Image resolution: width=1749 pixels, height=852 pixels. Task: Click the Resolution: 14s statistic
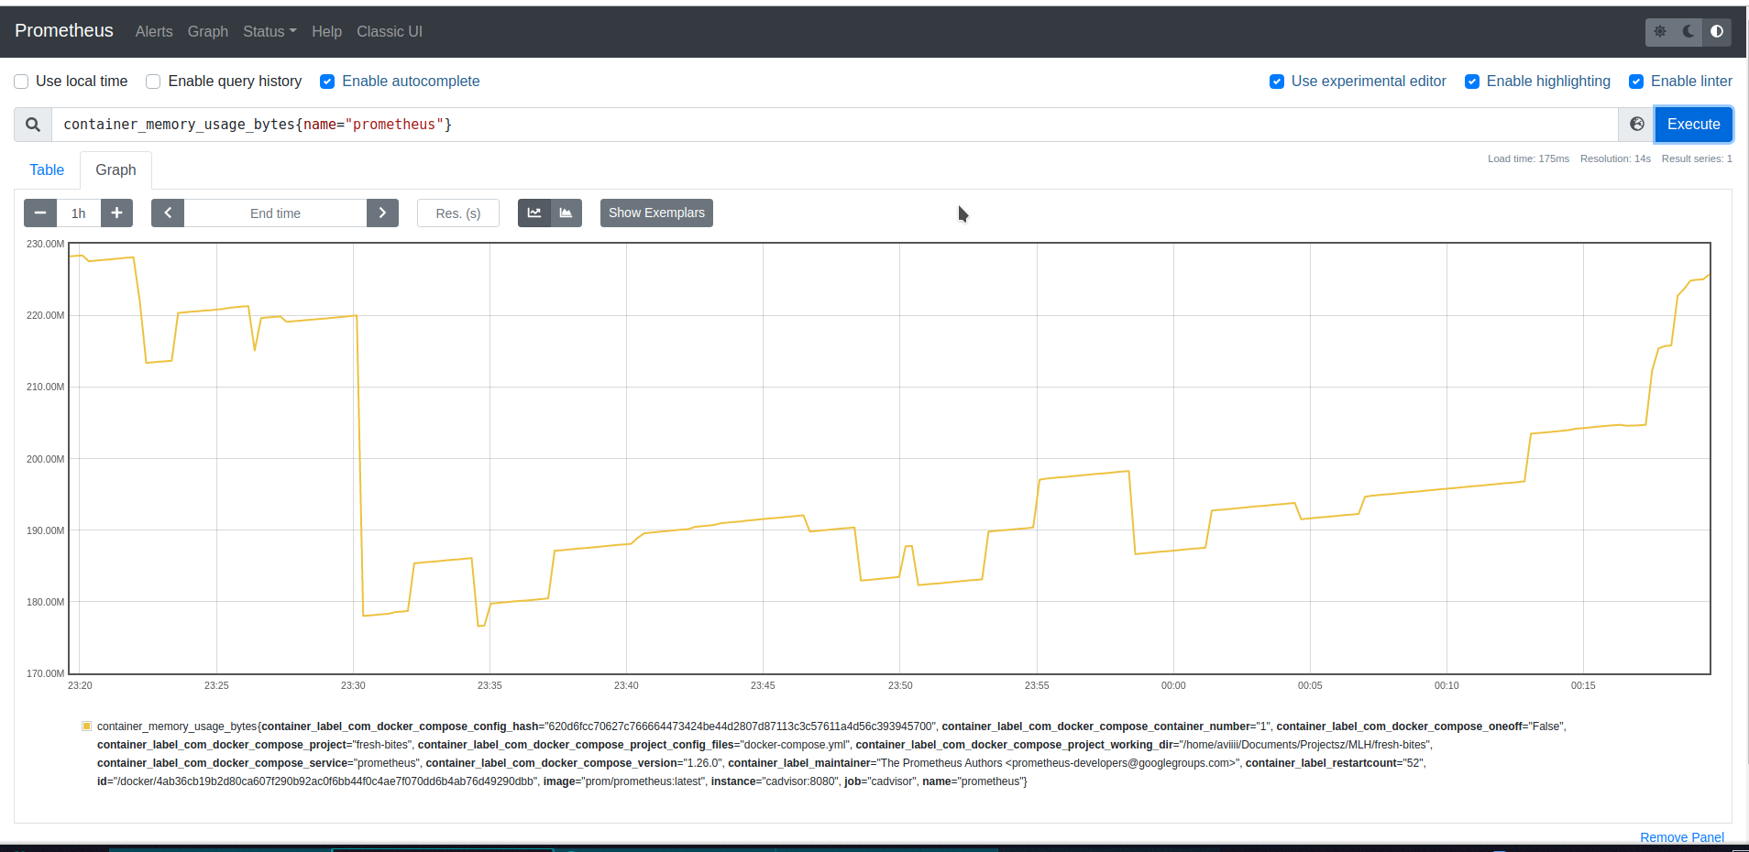[x=1615, y=159]
